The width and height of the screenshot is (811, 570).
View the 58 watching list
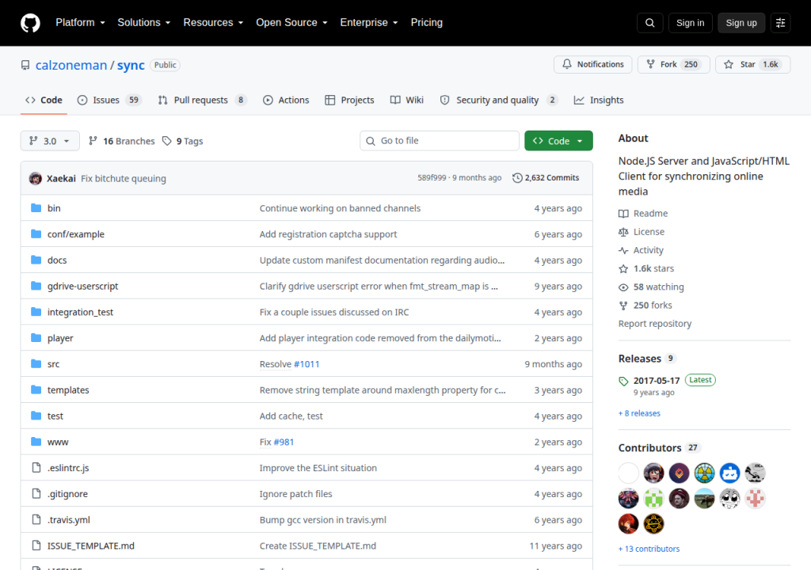pyautogui.click(x=651, y=287)
